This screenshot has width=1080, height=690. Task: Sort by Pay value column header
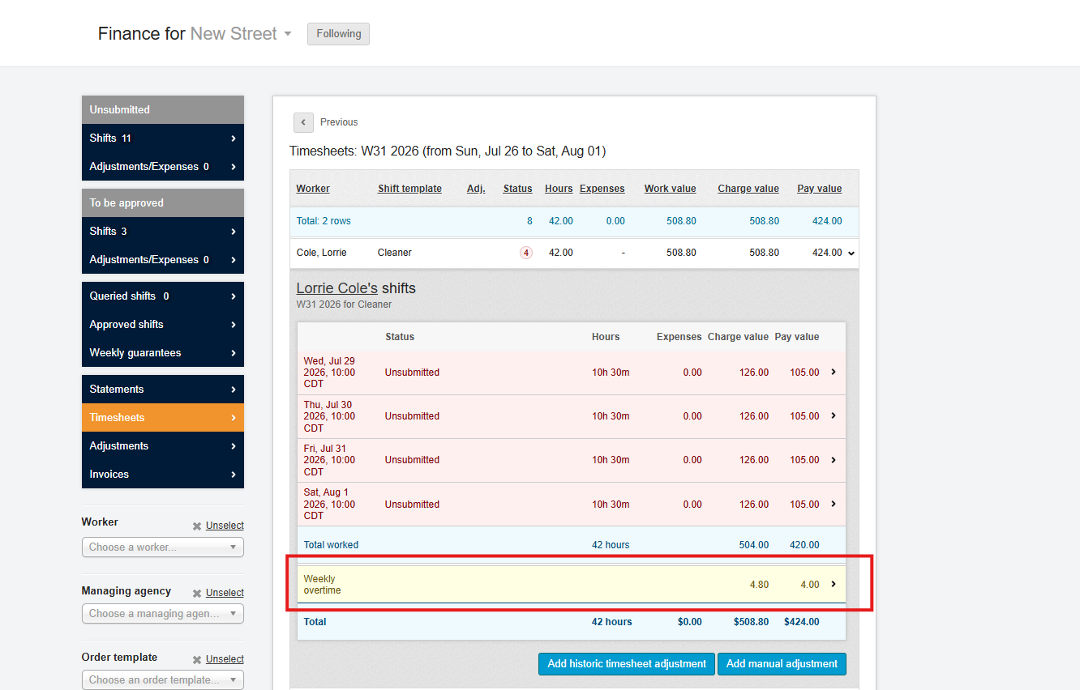click(820, 189)
